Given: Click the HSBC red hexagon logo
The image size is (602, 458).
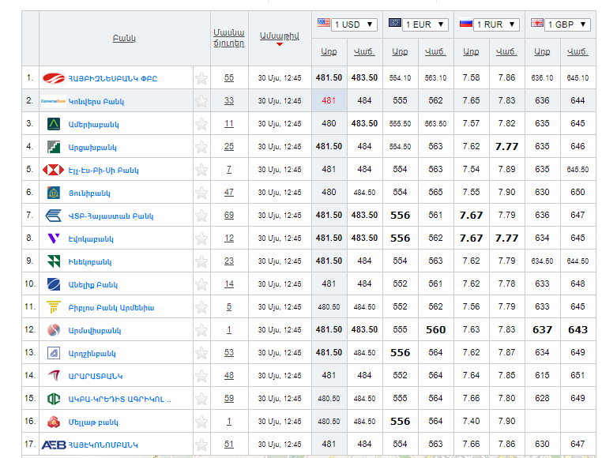Looking at the screenshot, I should tap(54, 170).
